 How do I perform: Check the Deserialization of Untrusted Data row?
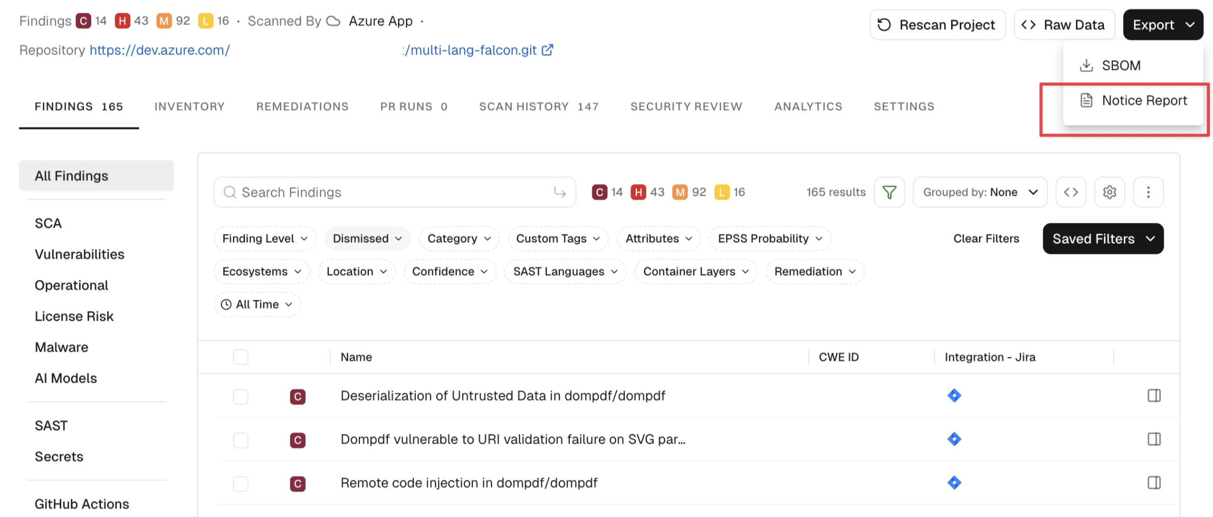click(x=241, y=397)
